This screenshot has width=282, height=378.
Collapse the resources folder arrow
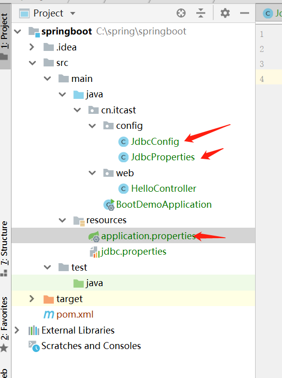point(62,220)
